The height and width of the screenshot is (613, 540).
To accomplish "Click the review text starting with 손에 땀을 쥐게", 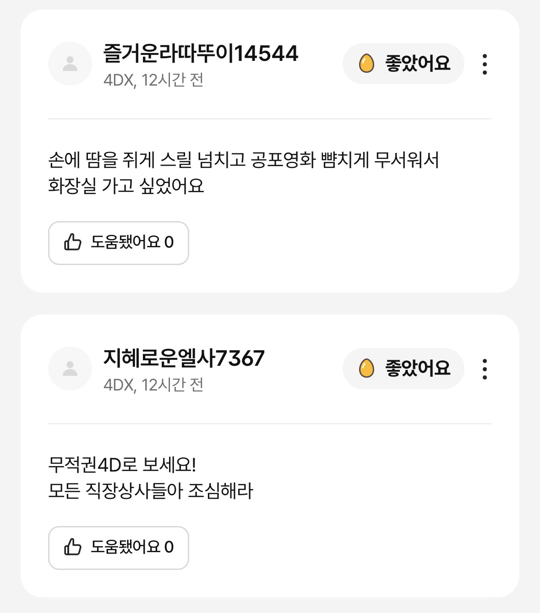I will [243, 173].
